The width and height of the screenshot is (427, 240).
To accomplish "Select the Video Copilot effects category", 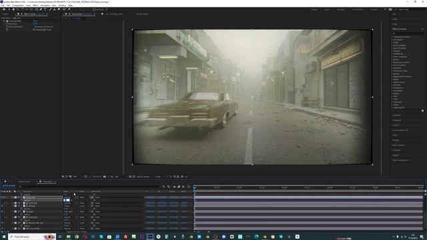I will [x=398, y=108].
